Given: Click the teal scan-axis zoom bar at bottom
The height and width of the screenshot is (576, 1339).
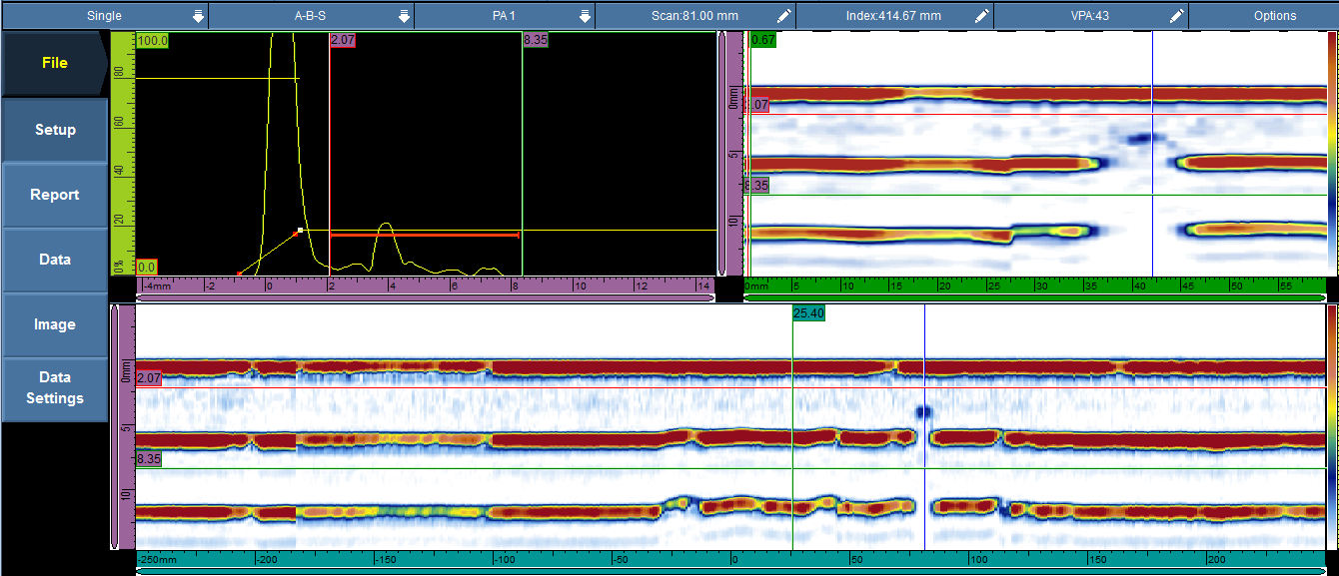Looking at the screenshot, I should [x=729, y=571].
